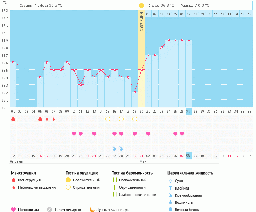Click the temperature point at cycle day 19

point(135,92)
